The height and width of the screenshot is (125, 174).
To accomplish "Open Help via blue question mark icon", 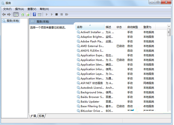I will [x=34, y=14].
